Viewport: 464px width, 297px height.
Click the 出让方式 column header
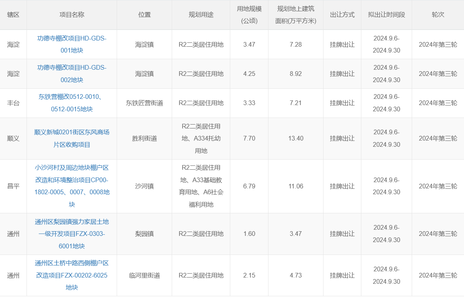coord(342,14)
